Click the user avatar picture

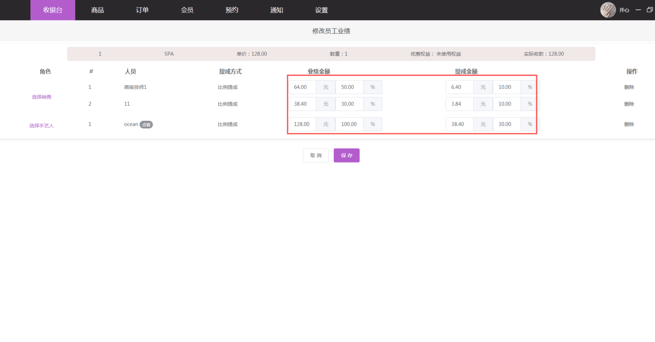coord(608,10)
